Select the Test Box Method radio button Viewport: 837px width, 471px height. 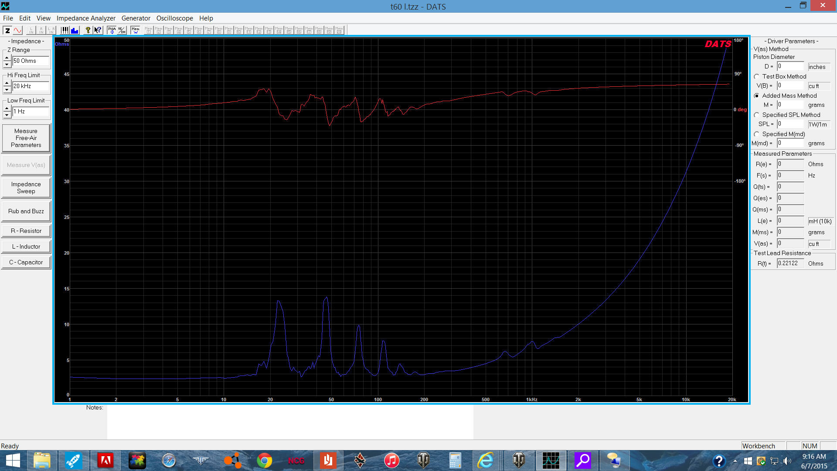click(757, 76)
